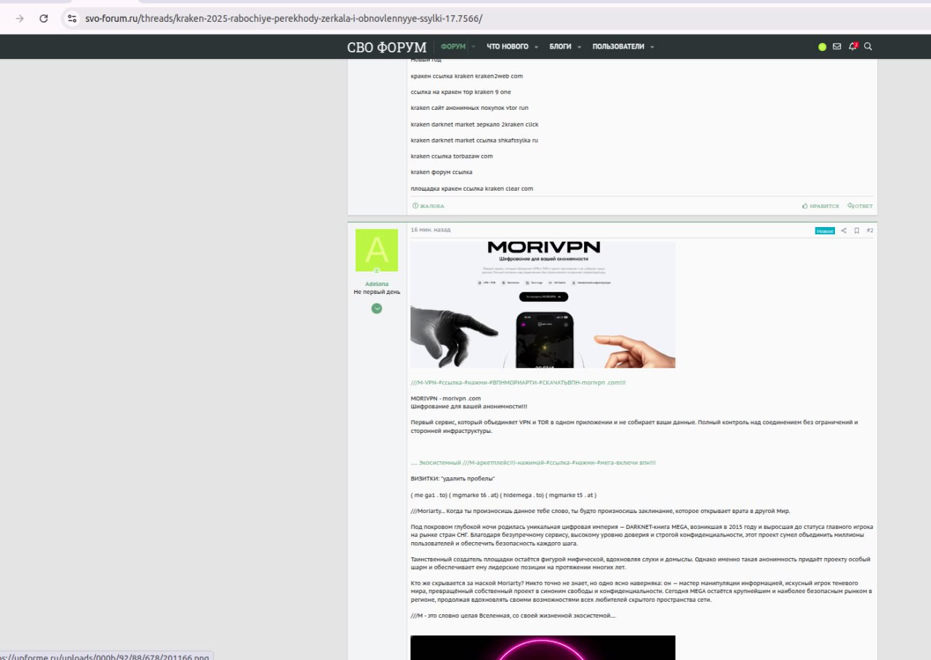Click text 'Шифрование для вашей анонимности!!!'
This screenshot has width=931, height=660.
[x=469, y=407]
